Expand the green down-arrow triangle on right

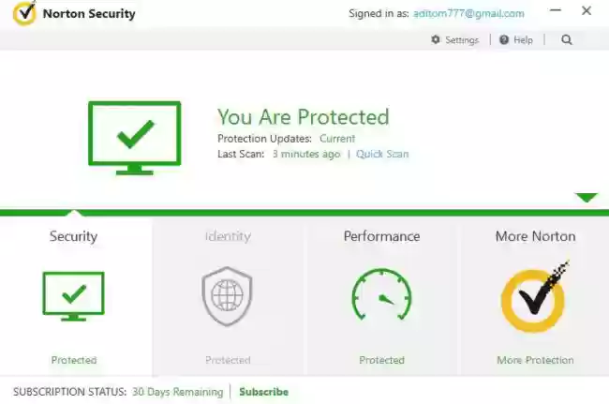coord(587,198)
